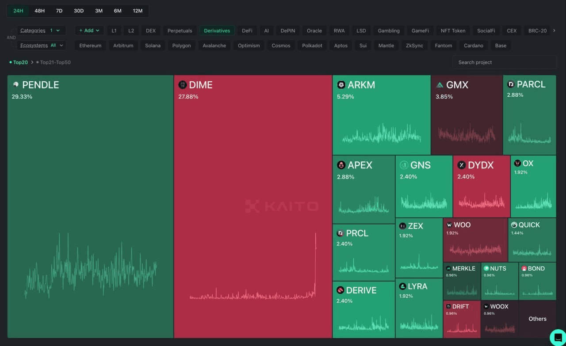Image resolution: width=566 pixels, height=346 pixels.
Task: Click the ARKM token logo icon
Action: [341, 85]
